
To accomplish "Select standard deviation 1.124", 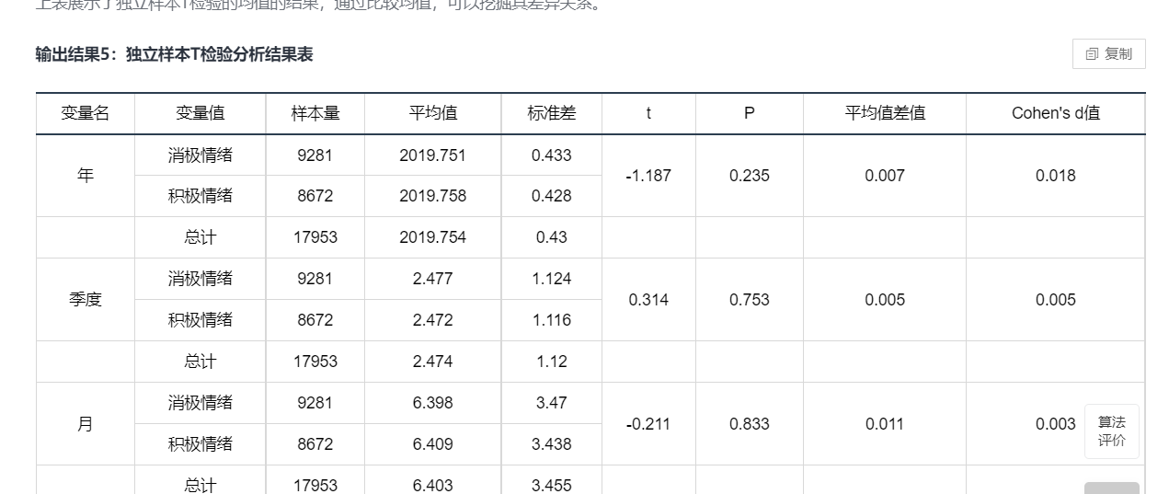I will click(x=552, y=279).
